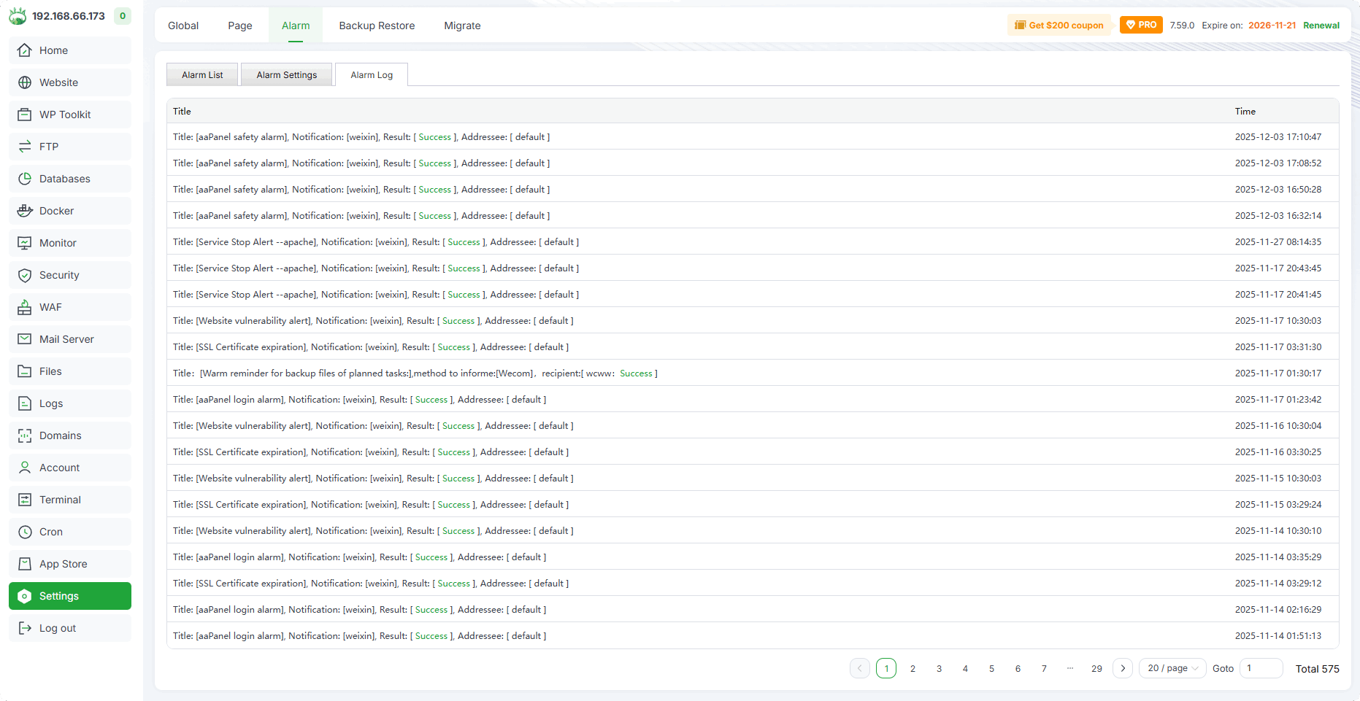1360x701 pixels.
Task: Click the Renewal link
Action: pos(1321,26)
